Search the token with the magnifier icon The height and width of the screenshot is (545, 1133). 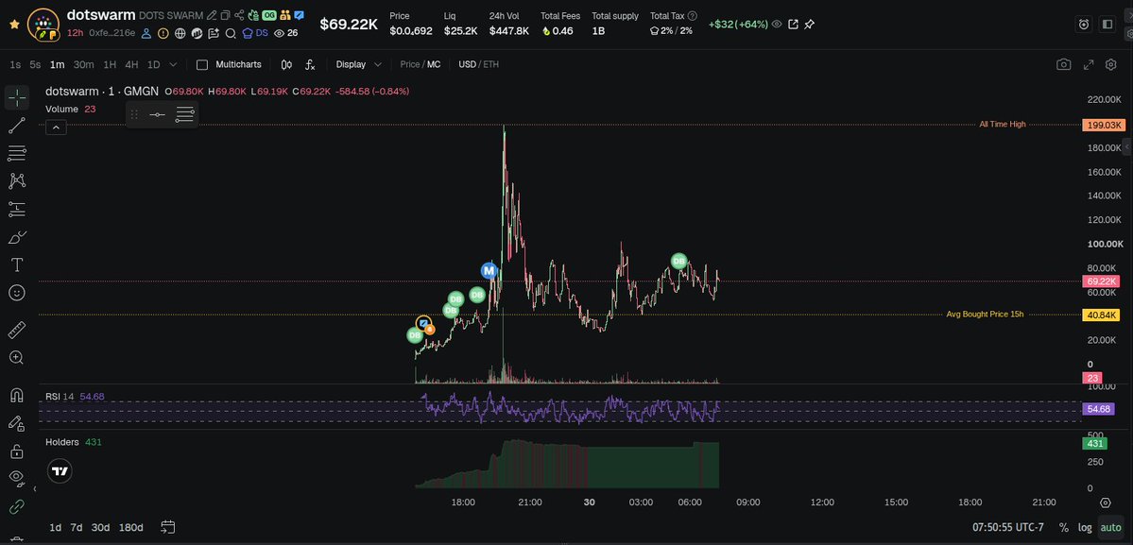pos(231,32)
